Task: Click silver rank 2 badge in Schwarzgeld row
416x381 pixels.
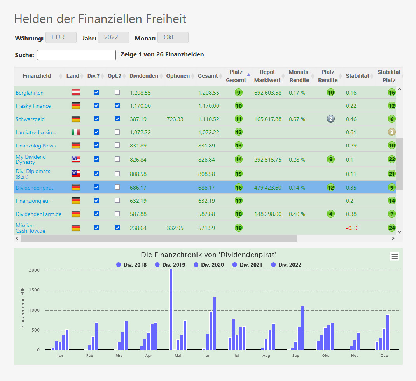Action: 330,119
